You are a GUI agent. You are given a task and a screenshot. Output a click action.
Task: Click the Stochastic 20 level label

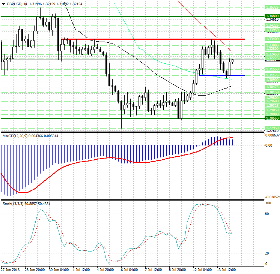267,253
